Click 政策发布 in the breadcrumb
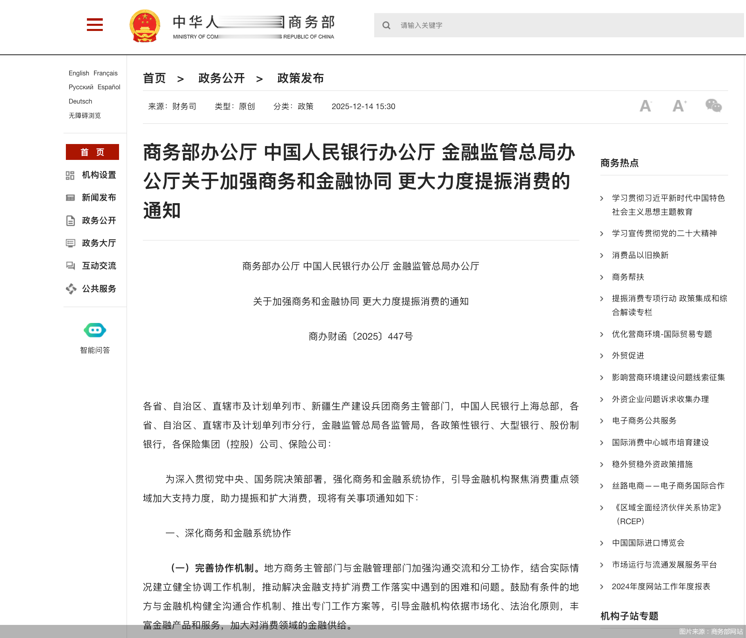This screenshot has width=746, height=638. click(x=300, y=78)
